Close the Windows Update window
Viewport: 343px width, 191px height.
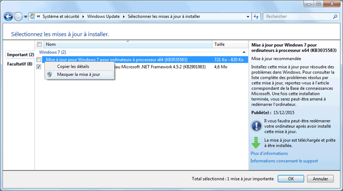[331, 4]
